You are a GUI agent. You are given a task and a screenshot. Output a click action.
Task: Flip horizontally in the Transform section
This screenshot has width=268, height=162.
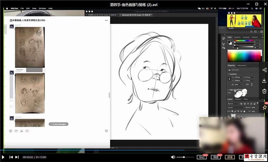coord(247,84)
